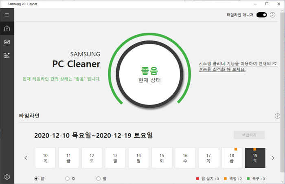
Task: Open settings gear at sidebar bottom
Action: point(7,177)
